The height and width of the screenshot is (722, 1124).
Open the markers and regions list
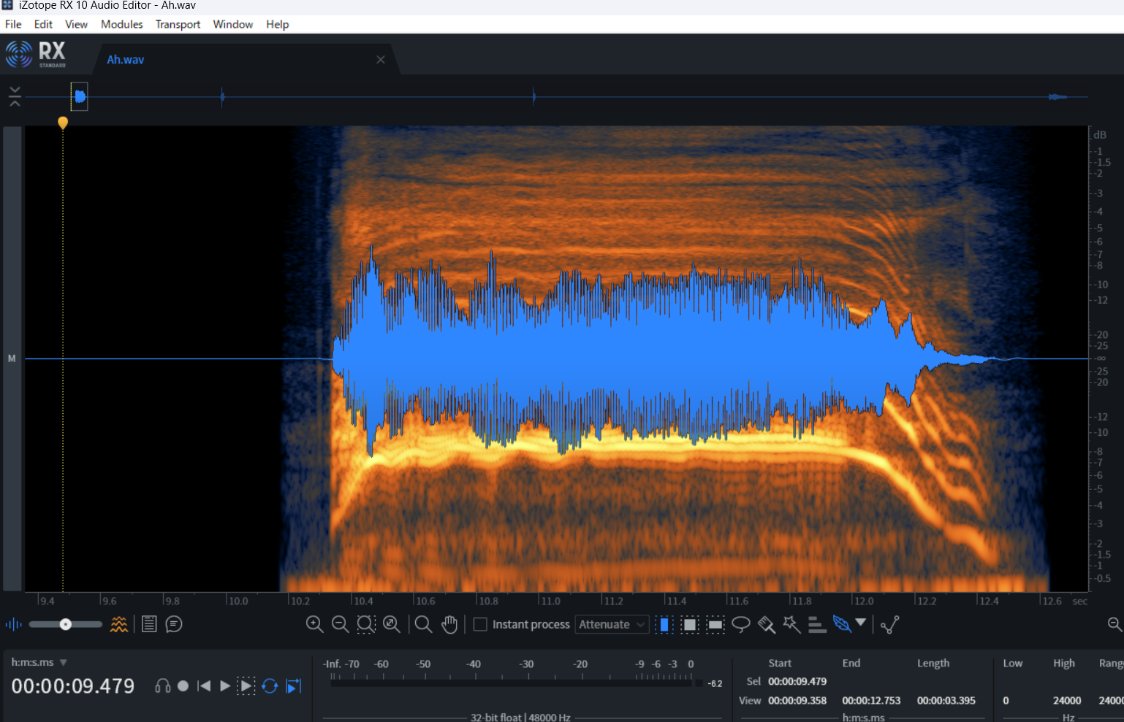click(149, 624)
